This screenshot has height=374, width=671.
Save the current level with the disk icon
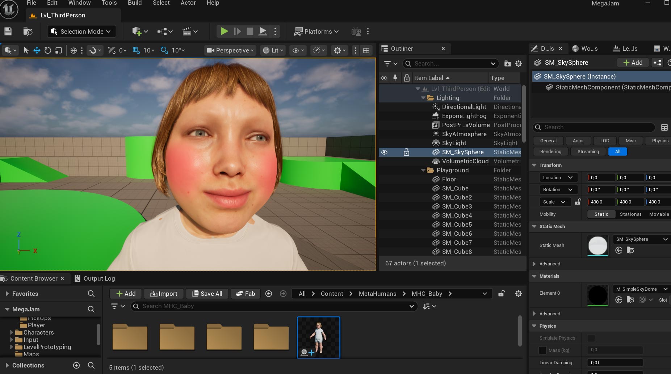tap(8, 31)
